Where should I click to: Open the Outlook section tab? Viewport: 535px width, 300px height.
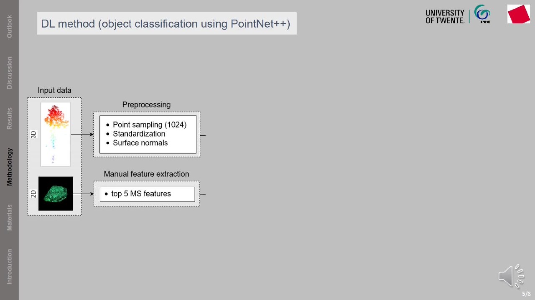tap(9, 26)
